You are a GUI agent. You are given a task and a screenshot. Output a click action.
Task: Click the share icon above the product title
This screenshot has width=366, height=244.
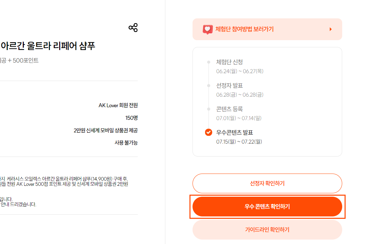[133, 28]
